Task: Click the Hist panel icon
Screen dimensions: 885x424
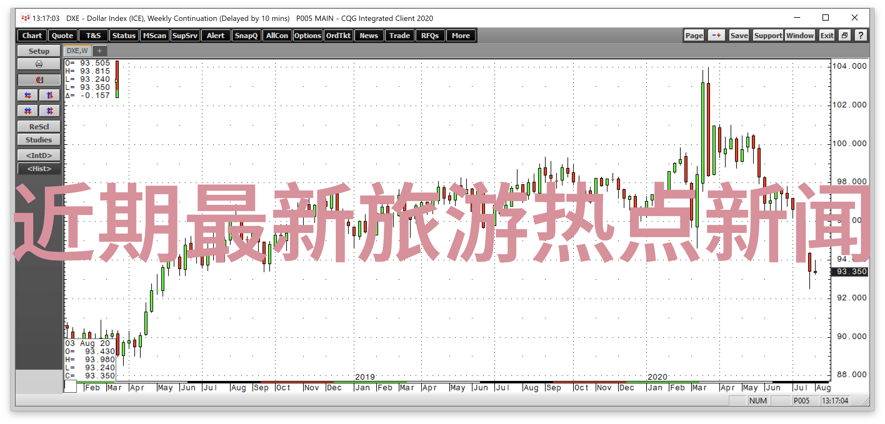Action: pyautogui.click(x=37, y=169)
